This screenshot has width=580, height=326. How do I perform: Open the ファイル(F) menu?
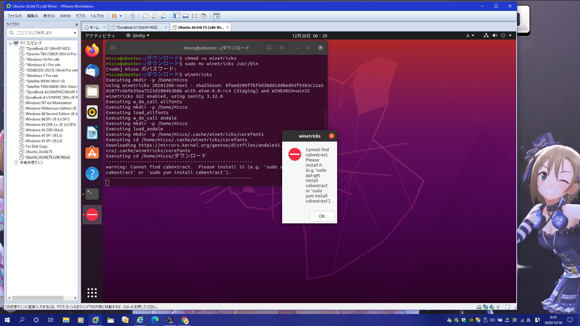(x=14, y=16)
